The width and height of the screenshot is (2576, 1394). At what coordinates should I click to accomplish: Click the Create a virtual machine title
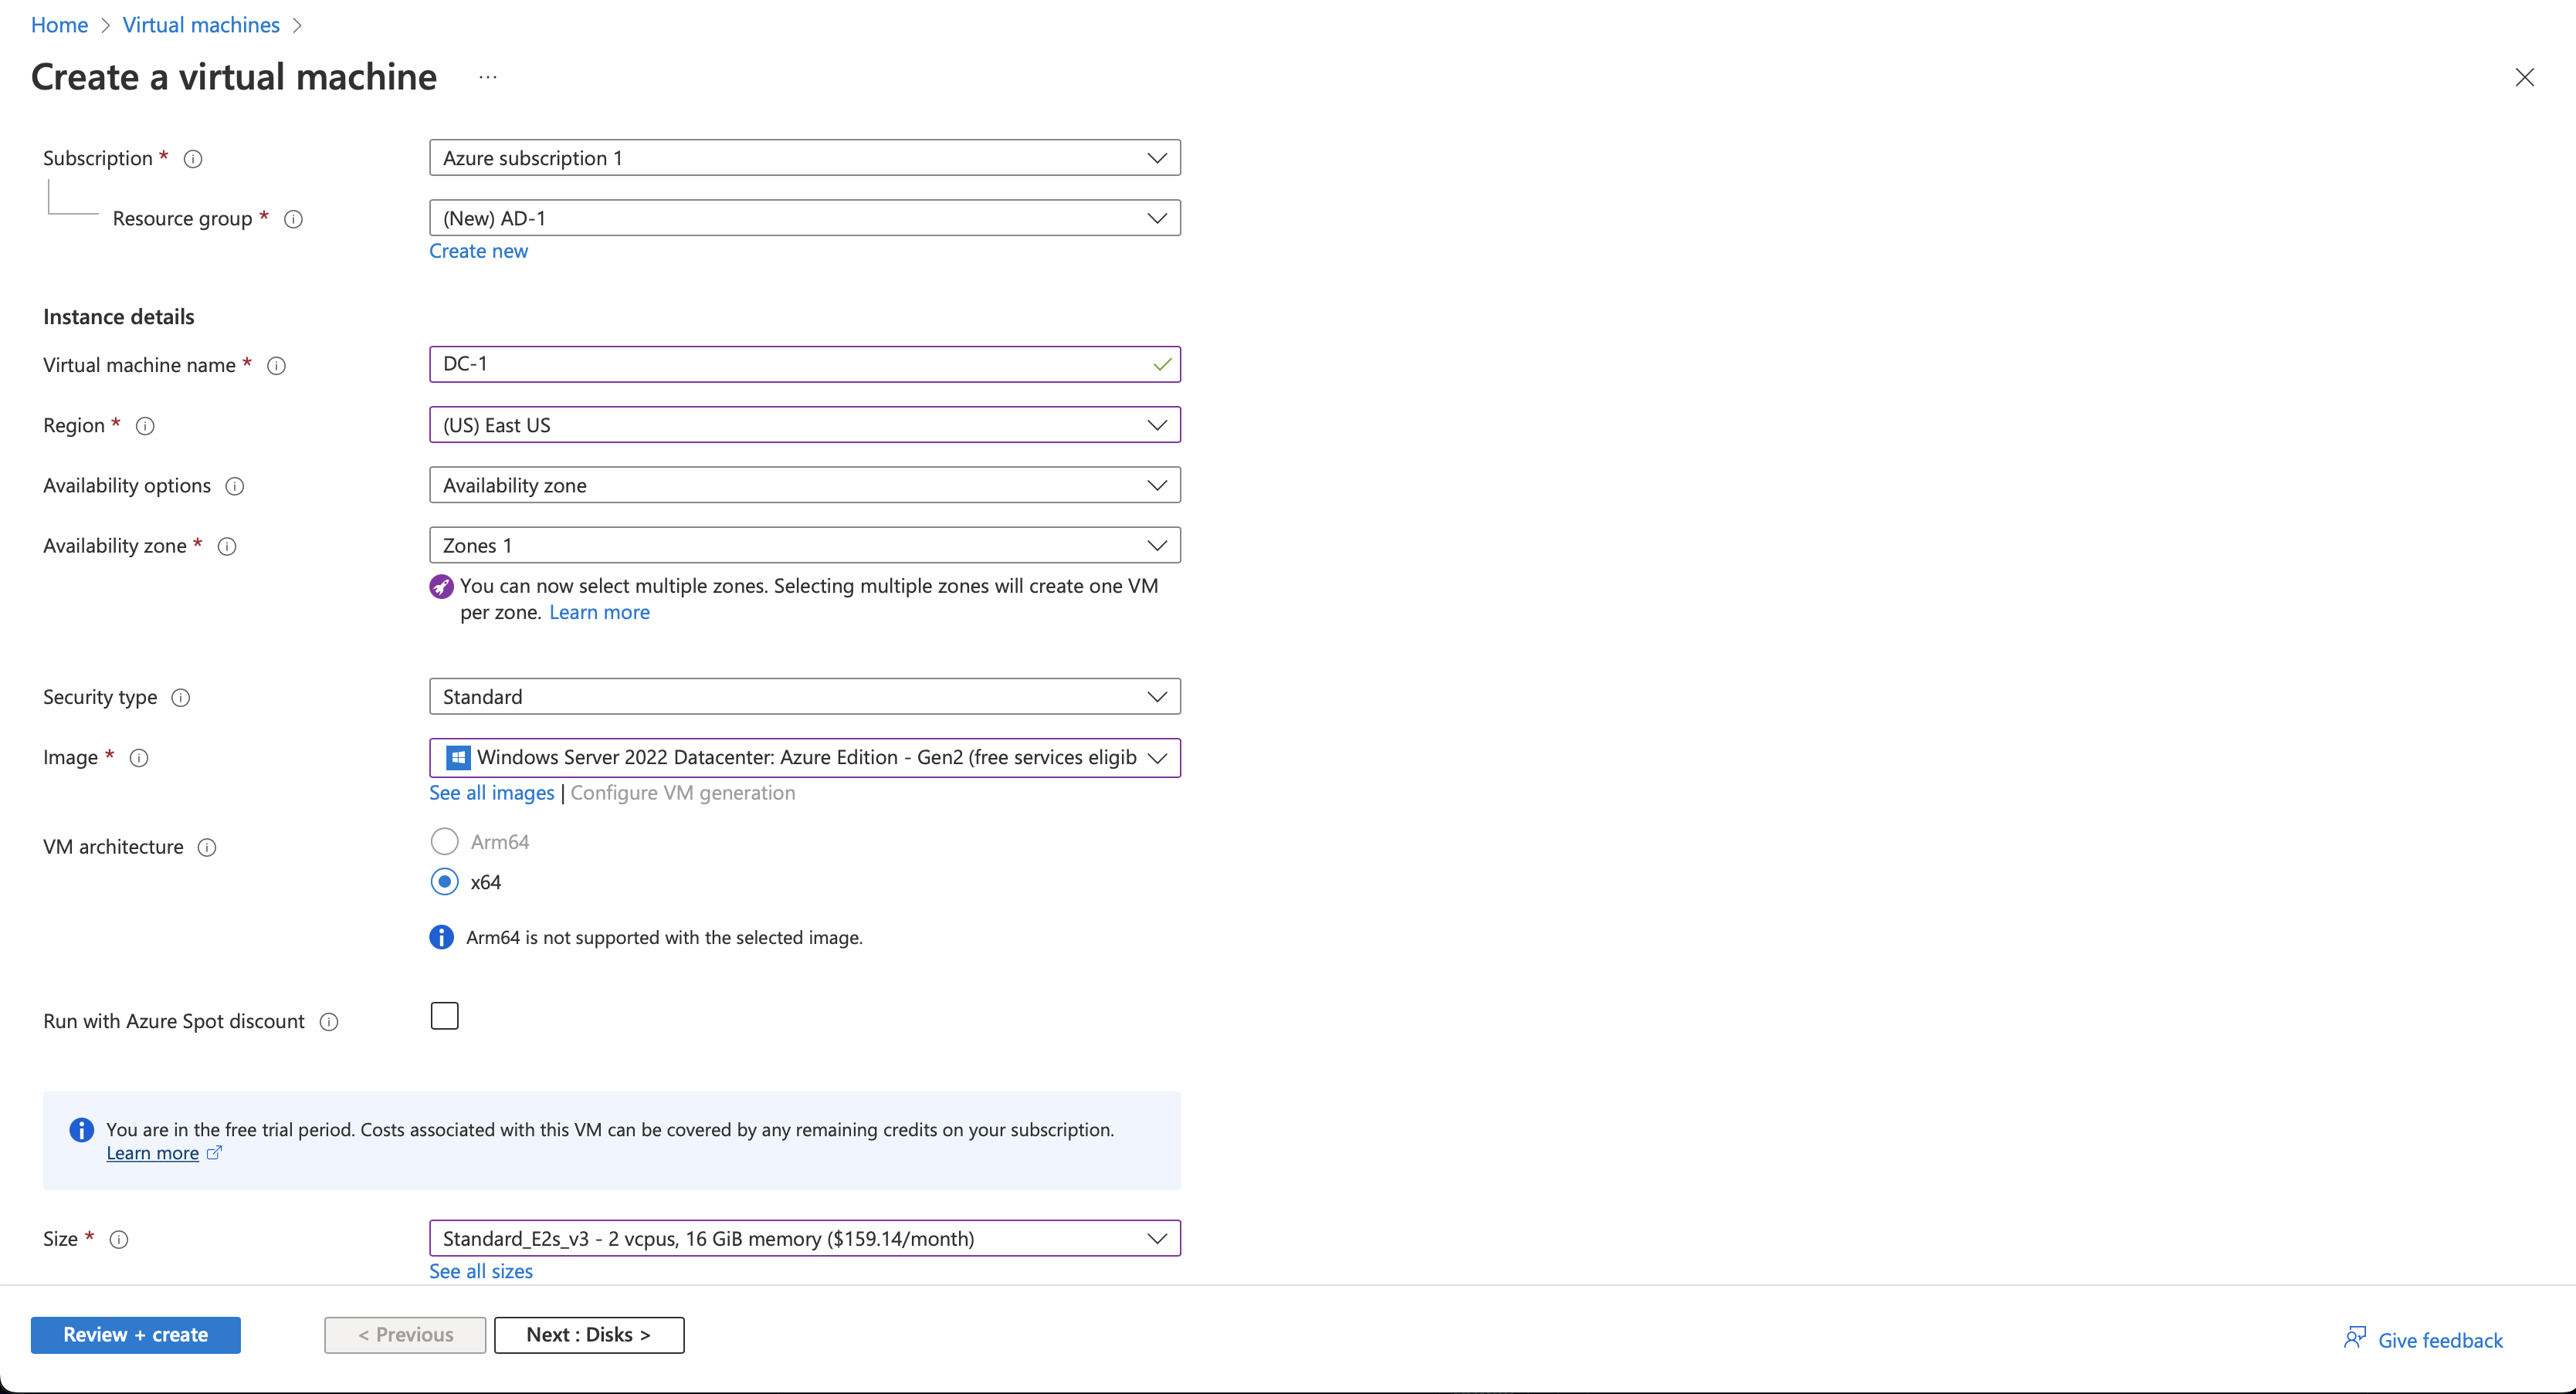tap(234, 77)
